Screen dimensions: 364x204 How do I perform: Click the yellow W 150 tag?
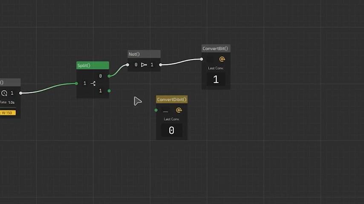[7, 113]
